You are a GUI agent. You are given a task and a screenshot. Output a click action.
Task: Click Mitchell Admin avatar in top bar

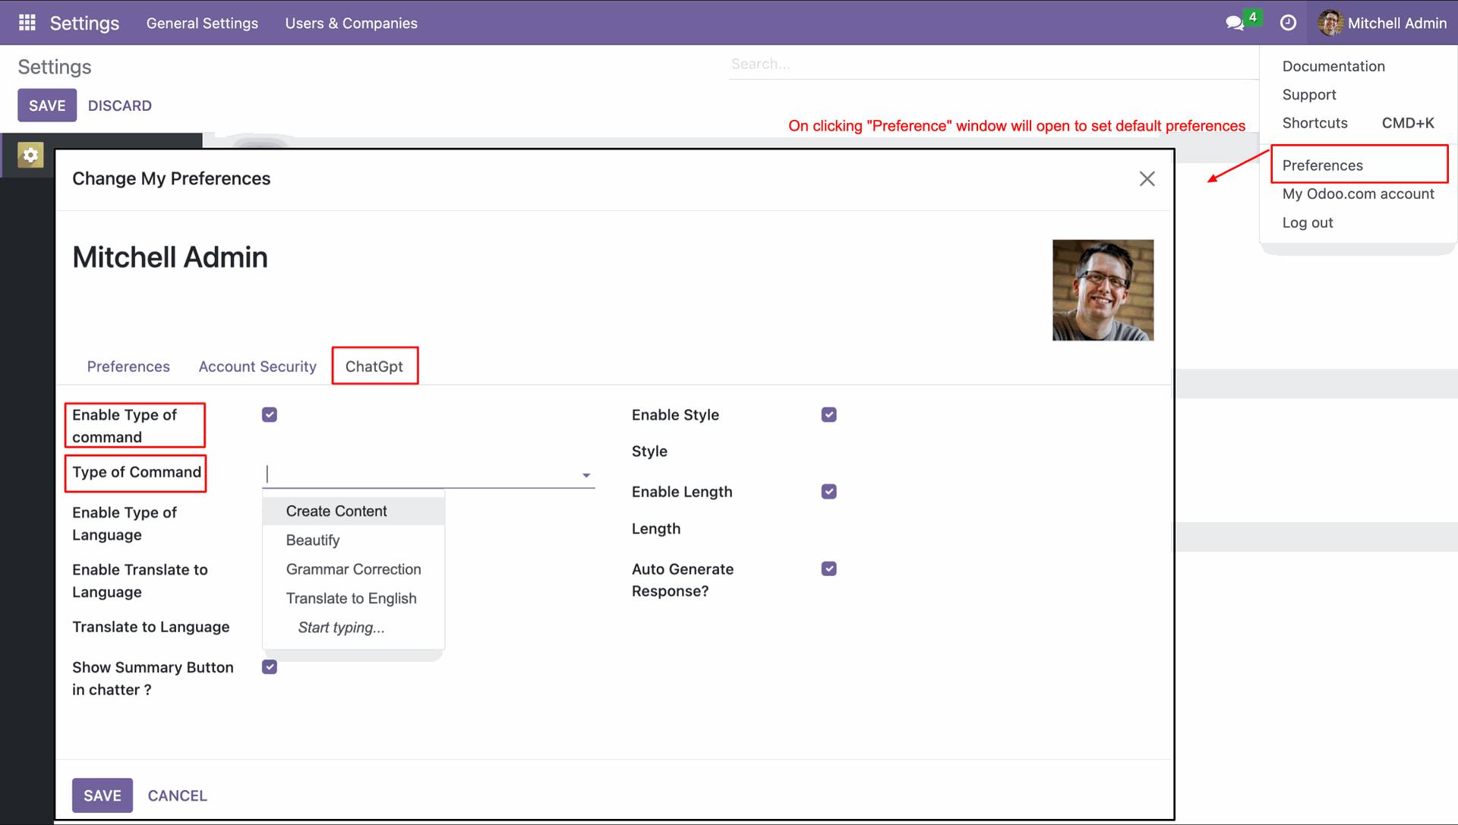click(x=1330, y=23)
